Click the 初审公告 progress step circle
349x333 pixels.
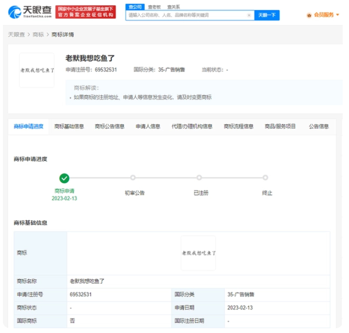133,178
